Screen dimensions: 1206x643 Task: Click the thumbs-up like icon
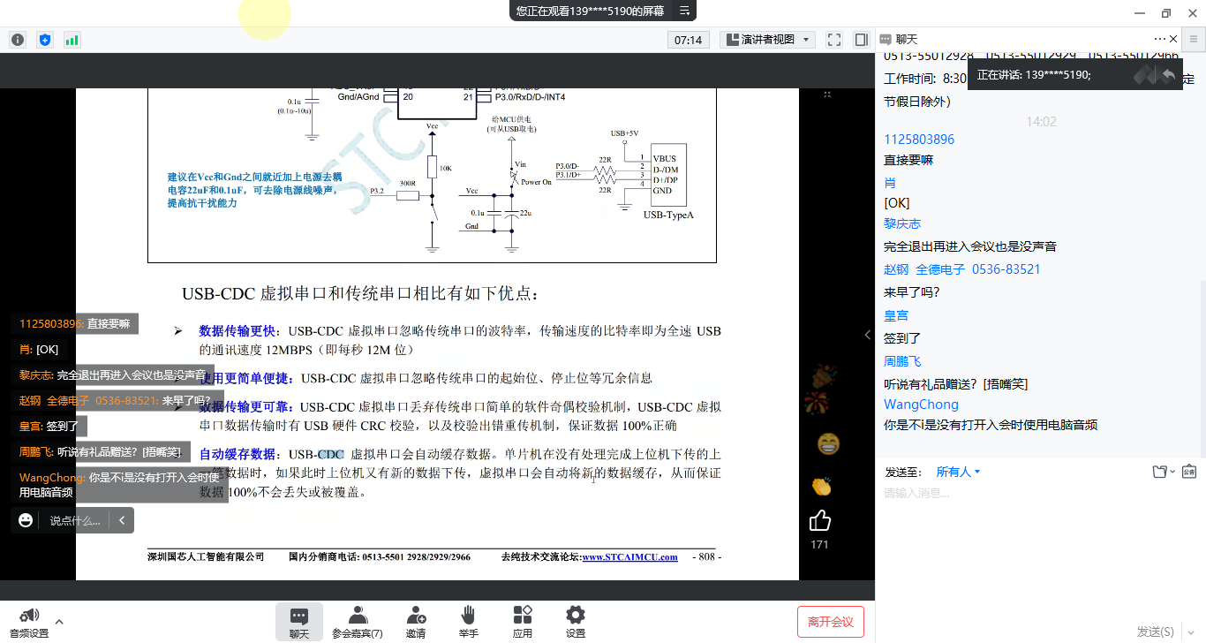click(820, 521)
